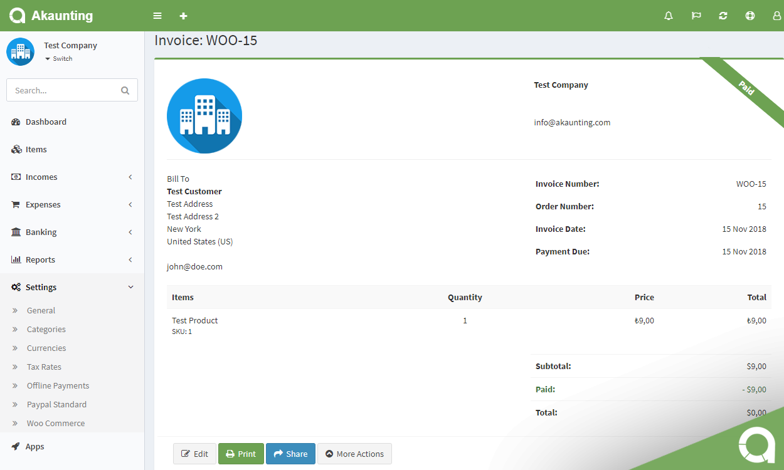Click the Akaunting logo in header
This screenshot has width=784, height=470.
tap(51, 16)
